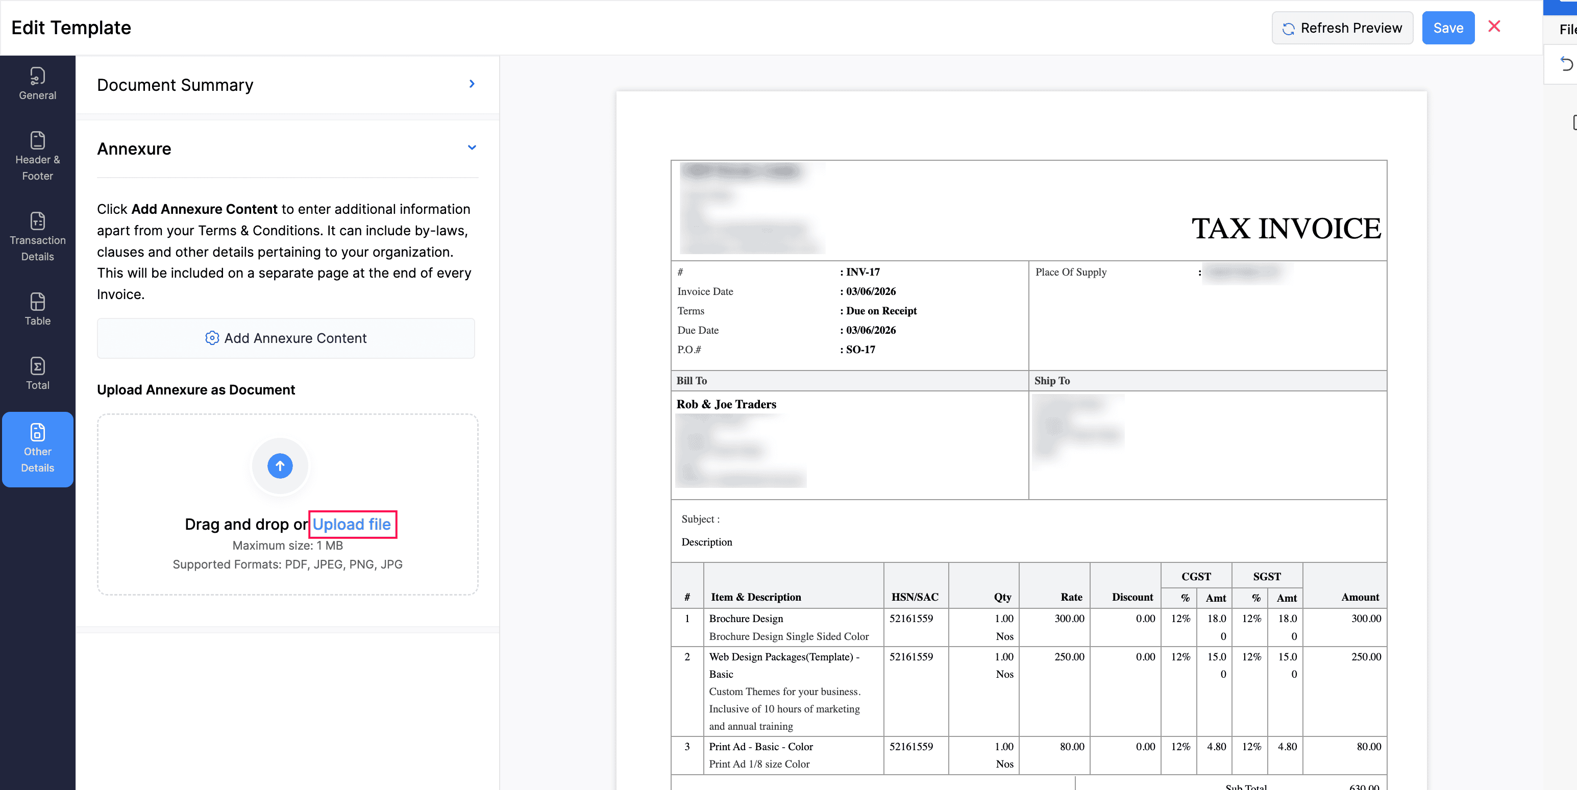Screen dimensions: 1577x790
Task: Click the 'Print Ad 1/8 size Color' description
Action: point(759,764)
